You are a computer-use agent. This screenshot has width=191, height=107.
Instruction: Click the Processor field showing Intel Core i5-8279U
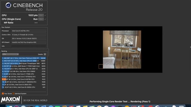(29, 31)
